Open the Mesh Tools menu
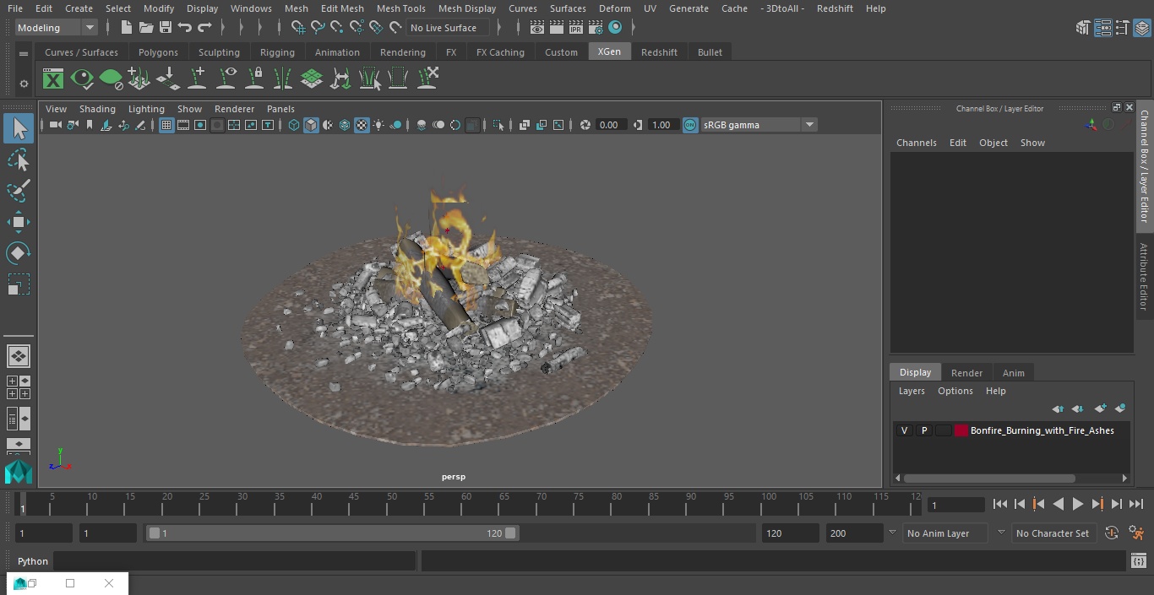Viewport: 1154px width, 595px height. [x=400, y=8]
